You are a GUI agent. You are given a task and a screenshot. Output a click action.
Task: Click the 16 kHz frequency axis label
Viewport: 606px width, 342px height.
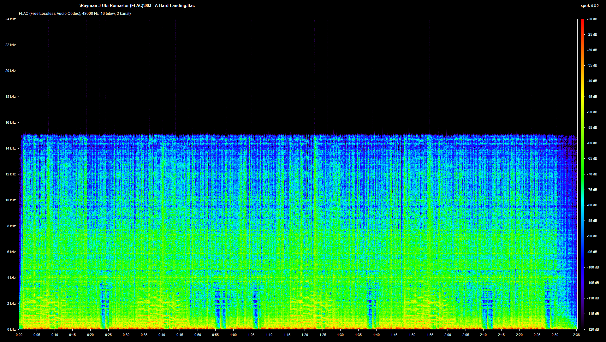pyautogui.click(x=10, y=122)
